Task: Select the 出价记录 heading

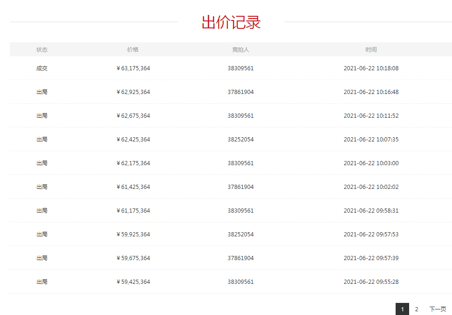Action: pyautogui.click(x=231, y=22)
